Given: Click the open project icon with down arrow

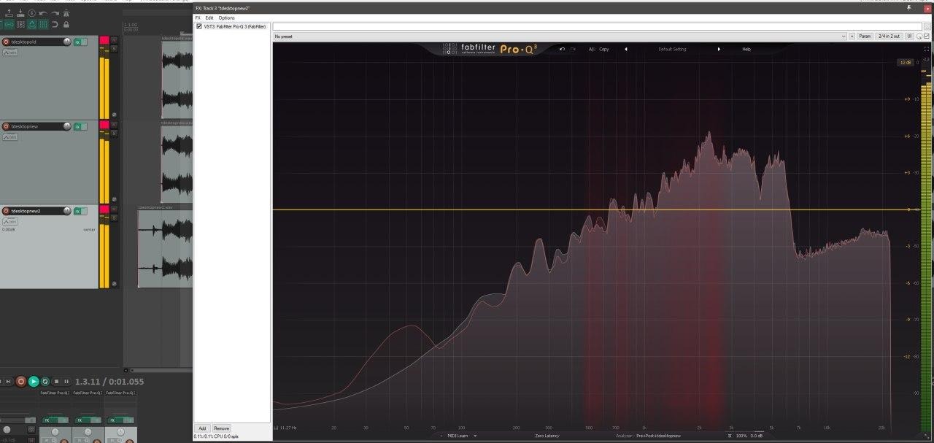Looking at the screenshot, I should pos(20,13).
